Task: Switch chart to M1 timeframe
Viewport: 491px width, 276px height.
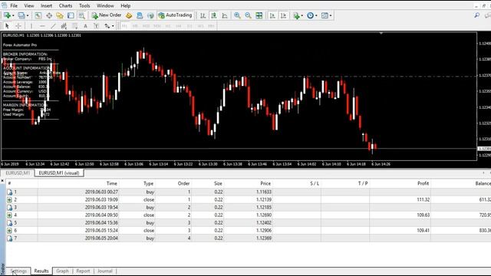Action: click(x=124, y=26)
